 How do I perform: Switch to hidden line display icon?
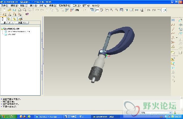pyautogui.click(x=154, y=10)
